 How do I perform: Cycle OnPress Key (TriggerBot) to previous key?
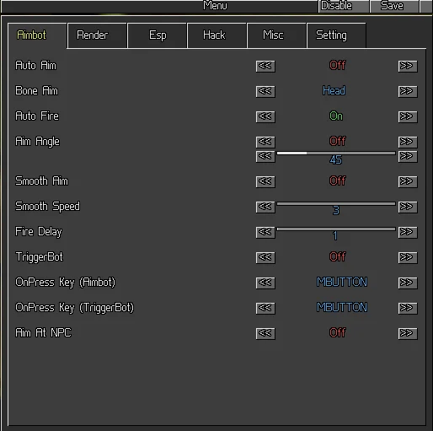[265, 308]
